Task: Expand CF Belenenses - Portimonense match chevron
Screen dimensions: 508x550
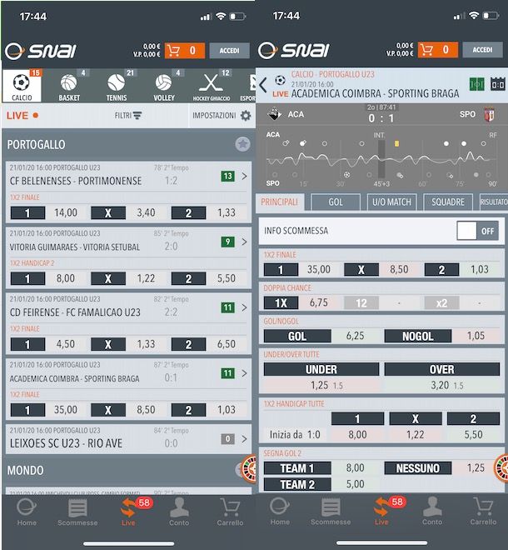Action: pos(244,176)
